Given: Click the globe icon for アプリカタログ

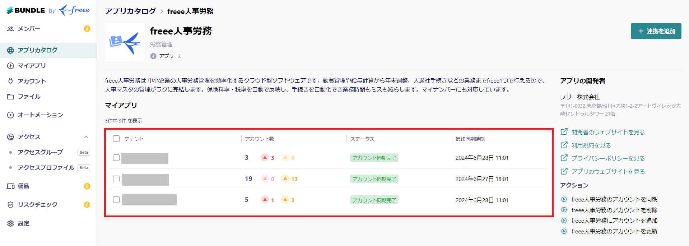Looking at the screenshot, I should point(10,50).
